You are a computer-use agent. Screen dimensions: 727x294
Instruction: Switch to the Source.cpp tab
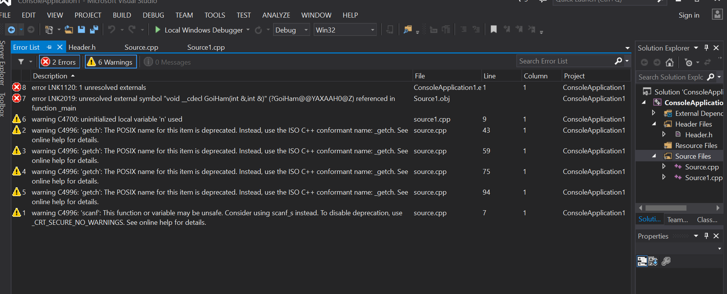(141, 47)
